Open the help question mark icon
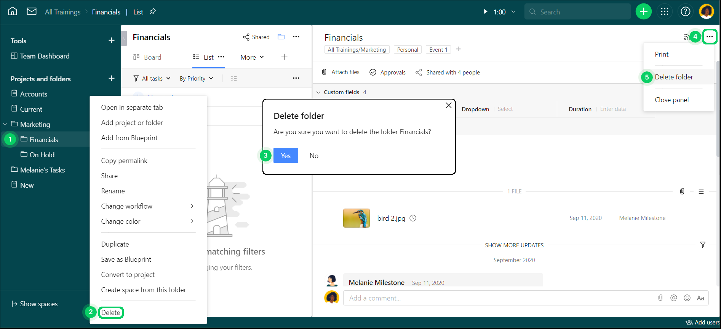 [x=685, y=12]
